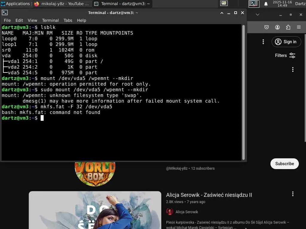
Task: Open the YouTube search Filters
Action: click(x=285, y=55)
